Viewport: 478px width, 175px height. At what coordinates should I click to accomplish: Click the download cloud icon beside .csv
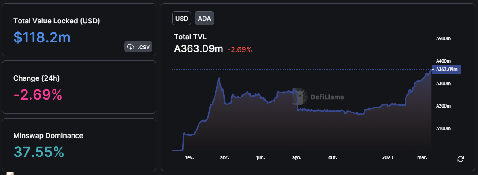coord(131,47)
